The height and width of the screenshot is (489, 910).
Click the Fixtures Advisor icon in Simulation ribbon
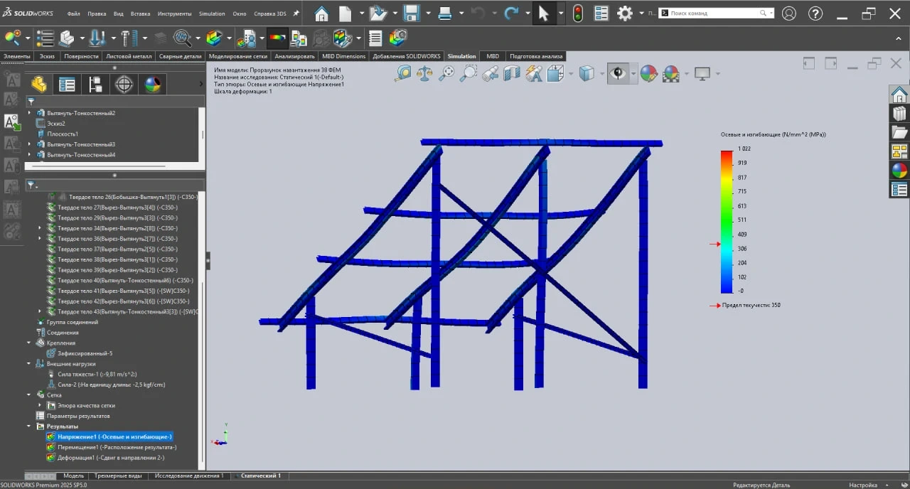pyautogui.click(x=67, y=38)
